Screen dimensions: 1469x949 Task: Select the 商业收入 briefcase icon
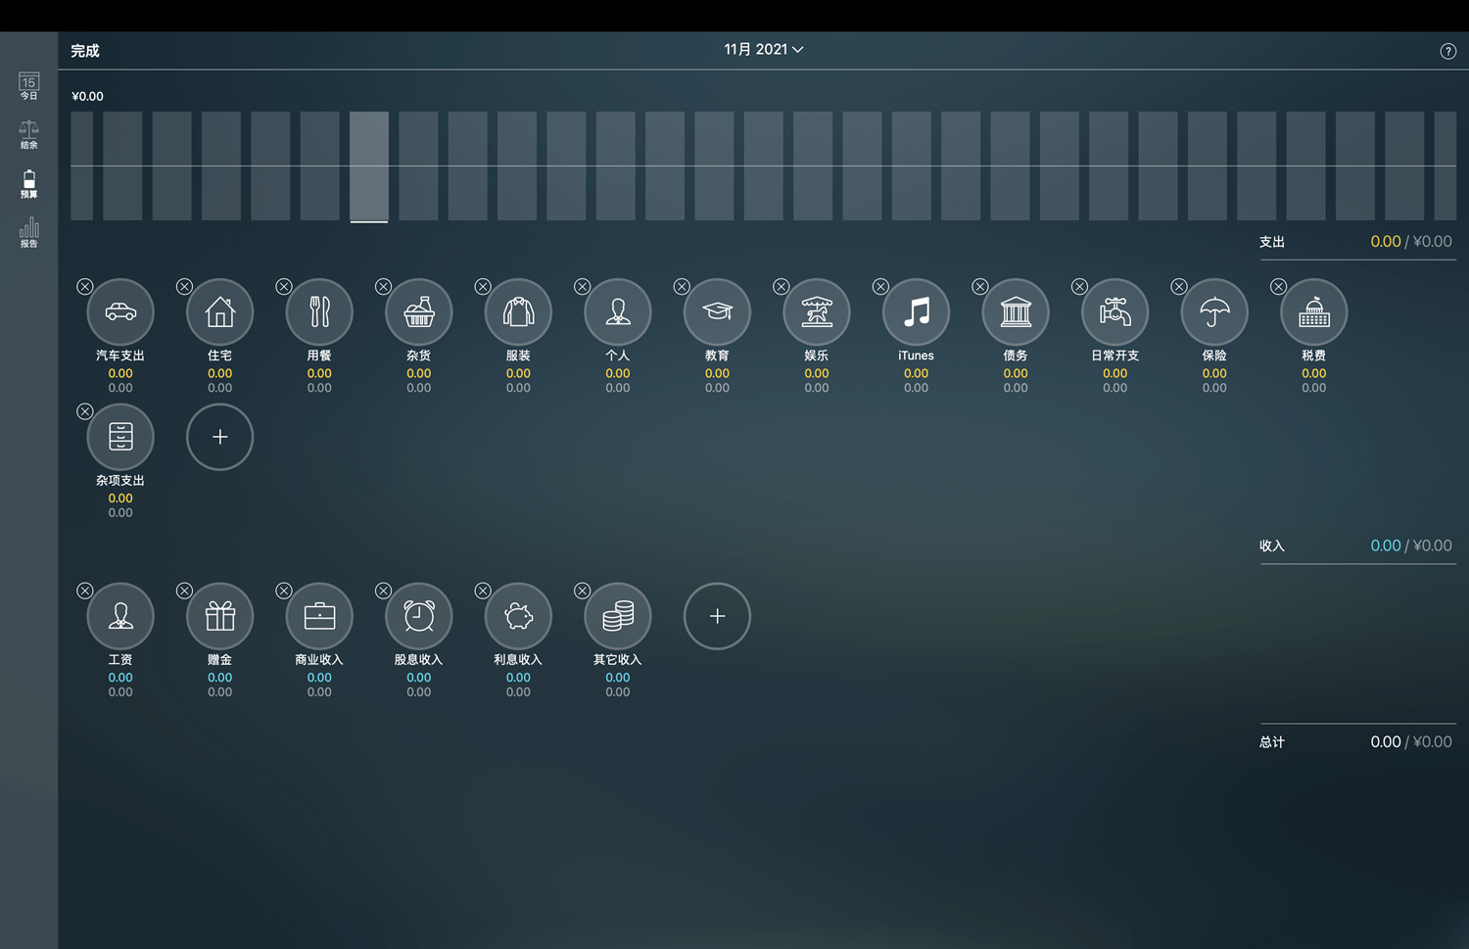point(319,616)
